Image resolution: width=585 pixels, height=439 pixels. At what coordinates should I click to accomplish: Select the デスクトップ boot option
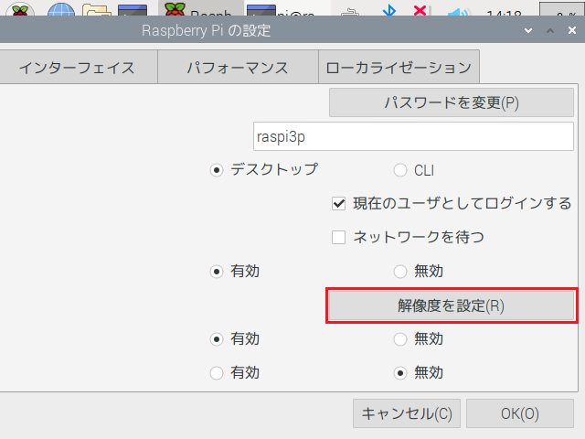218,169
